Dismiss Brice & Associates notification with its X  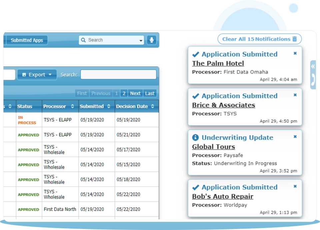tap(295, 95)
